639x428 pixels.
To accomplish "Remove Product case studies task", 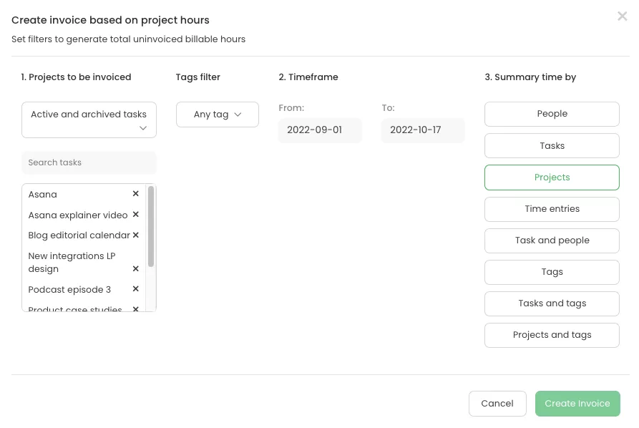I will 135,309.
